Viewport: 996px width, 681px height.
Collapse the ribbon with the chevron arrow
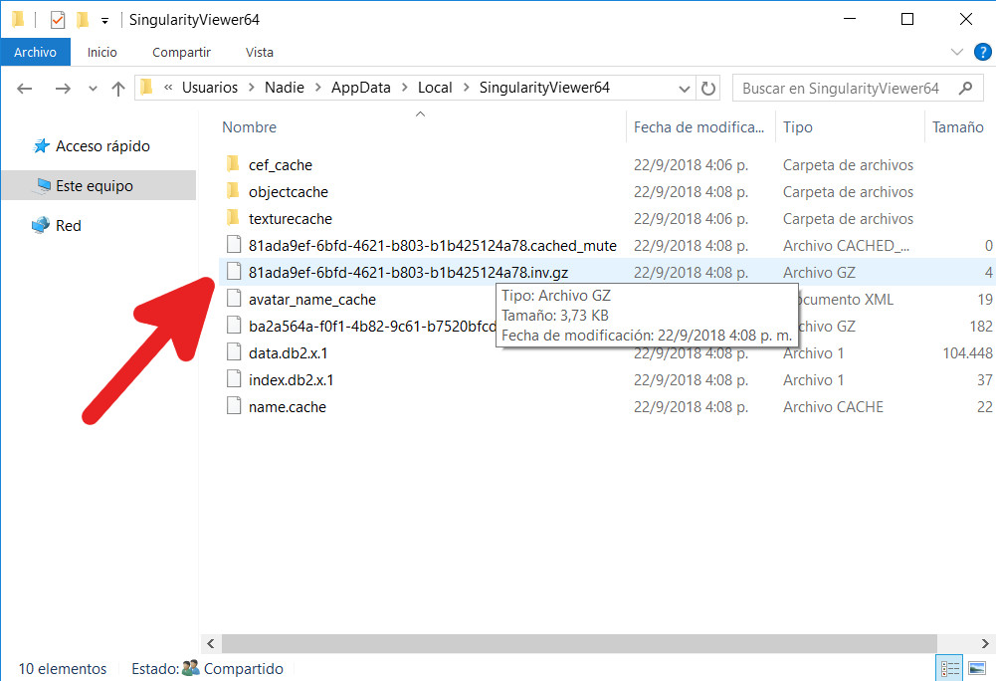pyautogui.click(x=956, y=52)
